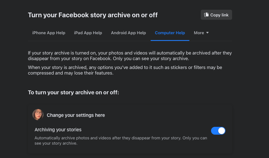
Task: Click the white knob of the archive switch
Action: tap(221, 131)
